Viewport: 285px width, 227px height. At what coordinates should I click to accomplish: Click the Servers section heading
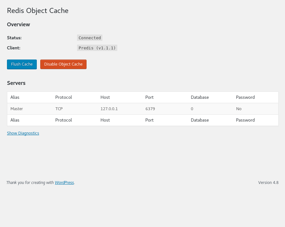(16, 83)
